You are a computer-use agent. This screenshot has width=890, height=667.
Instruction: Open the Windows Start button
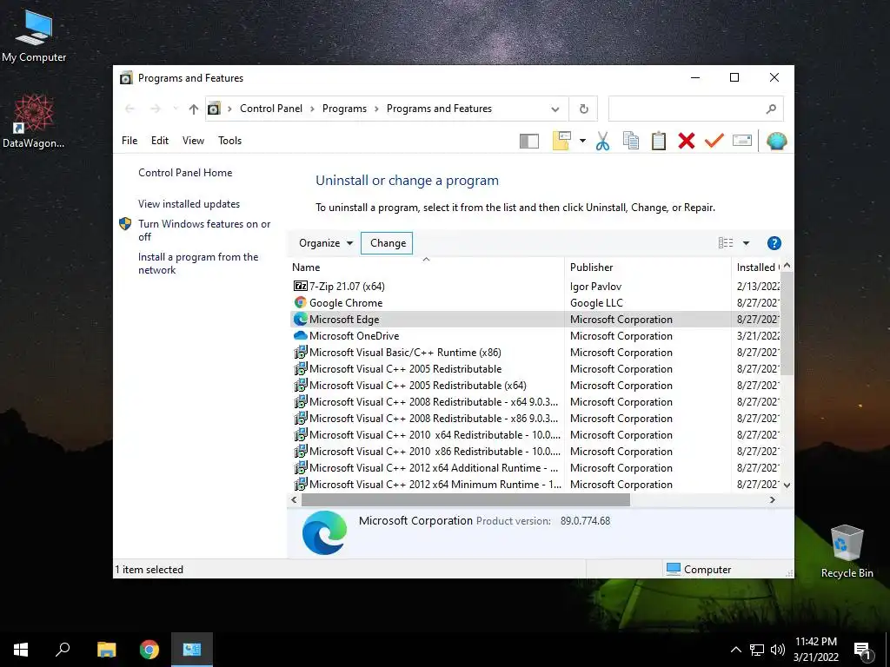tap(21, 650)
